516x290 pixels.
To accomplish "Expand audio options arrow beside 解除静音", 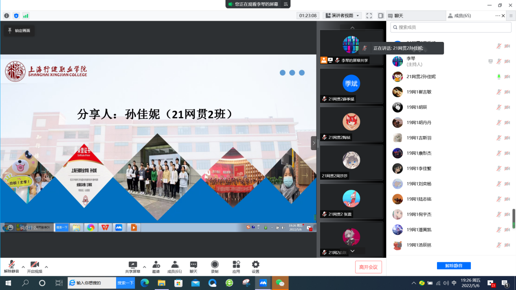I will tap(23, 267).
